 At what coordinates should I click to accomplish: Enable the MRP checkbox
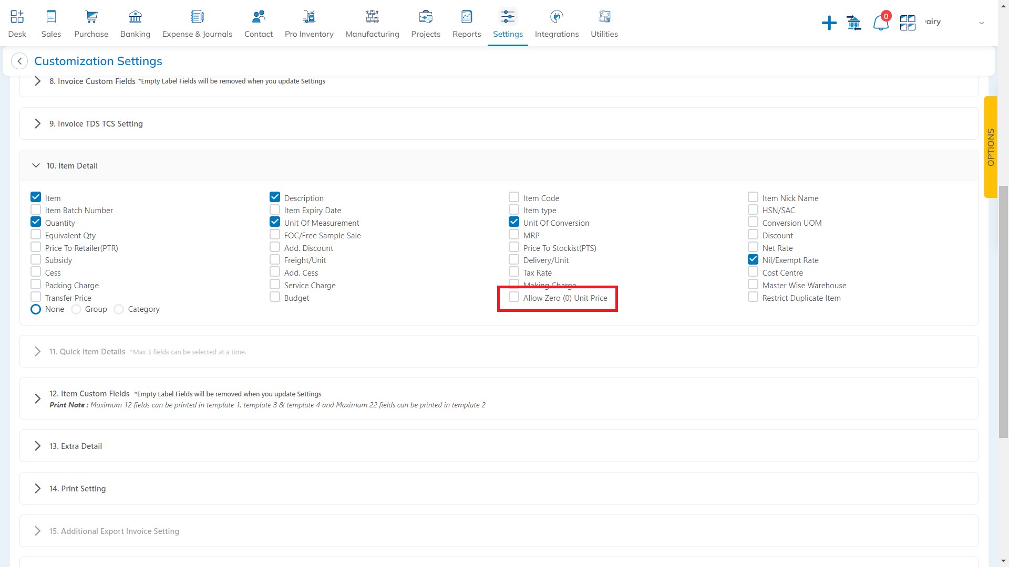(514, 234)
